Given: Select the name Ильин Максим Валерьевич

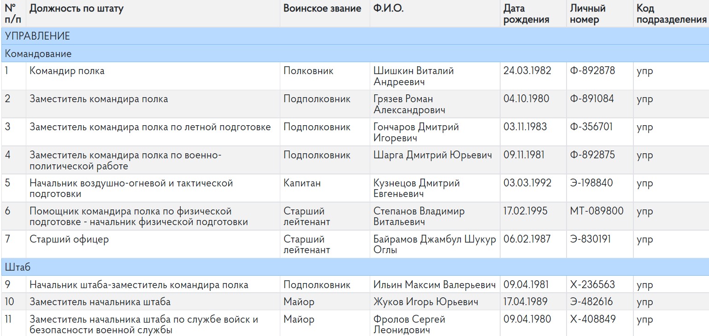Looking at the screenshot, I should (x=434, y=285).
